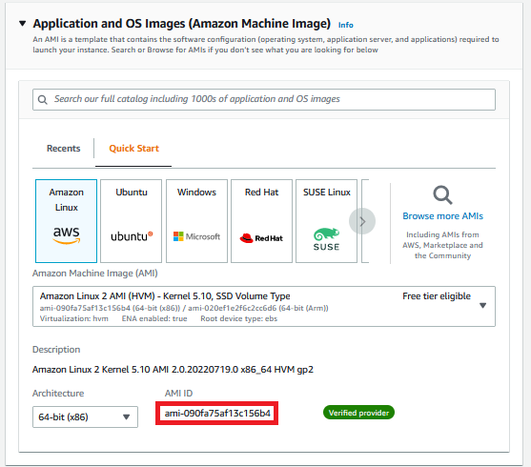Viewport: 531px width, 467px height.
Task: Select the Amazon Linux AMI tile
Action: 66,221
